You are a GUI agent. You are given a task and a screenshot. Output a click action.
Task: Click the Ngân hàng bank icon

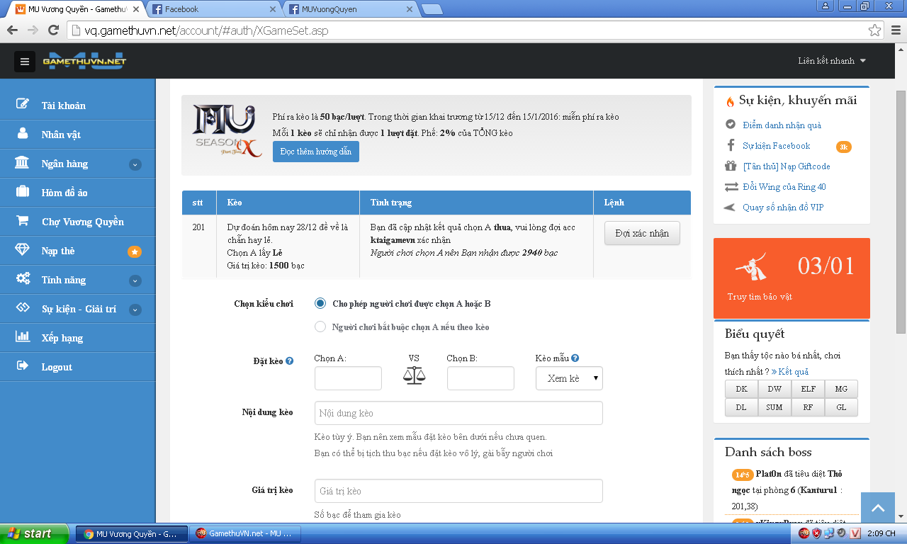pyautogui.click(x=23, y=163)
